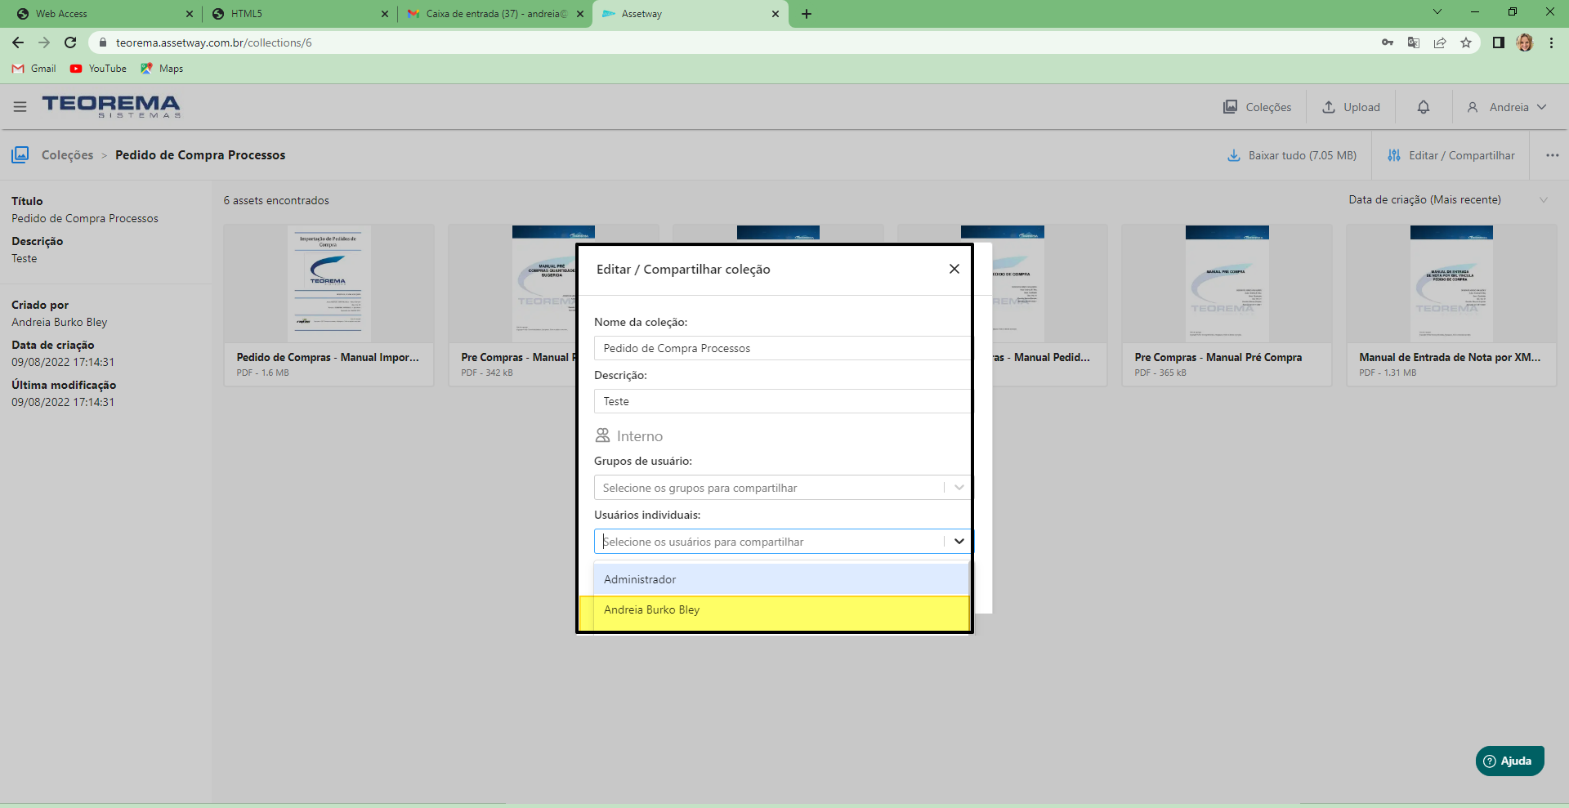Image resolution: width=1569 pixels, height=808 pixels.
Task: Click the browser address bar URL
Action: (213, 42)
